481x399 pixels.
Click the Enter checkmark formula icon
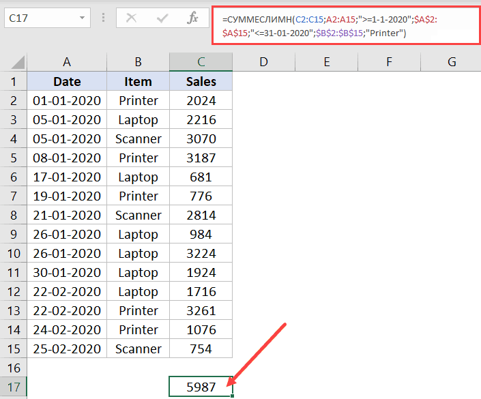(x=162, y=18)
